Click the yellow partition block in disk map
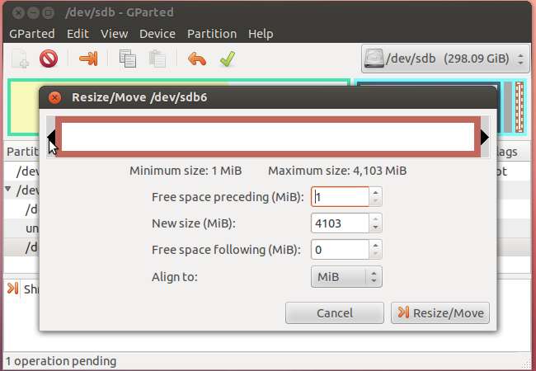 tap(23, 110)
